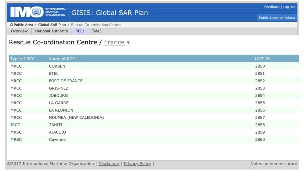Click the home icon beside Public Area
304x171 pixels.
point(12,25)
